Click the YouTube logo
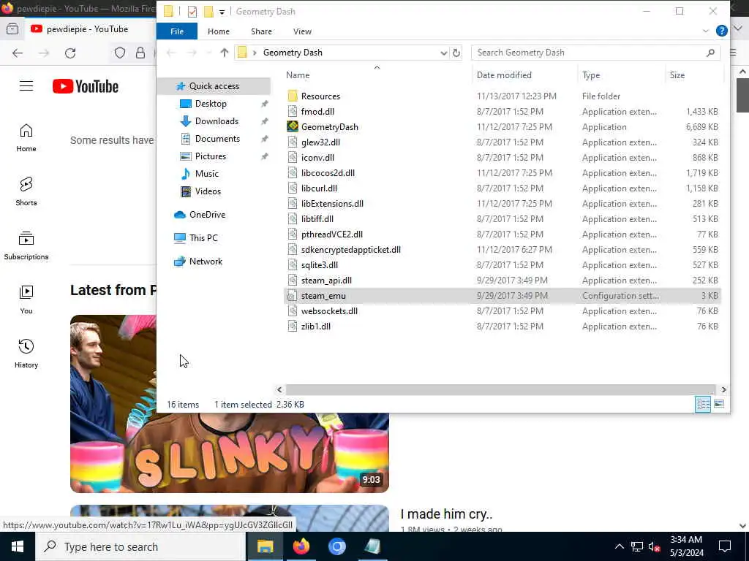The image size is (749, 561). [x=86, y=86]
